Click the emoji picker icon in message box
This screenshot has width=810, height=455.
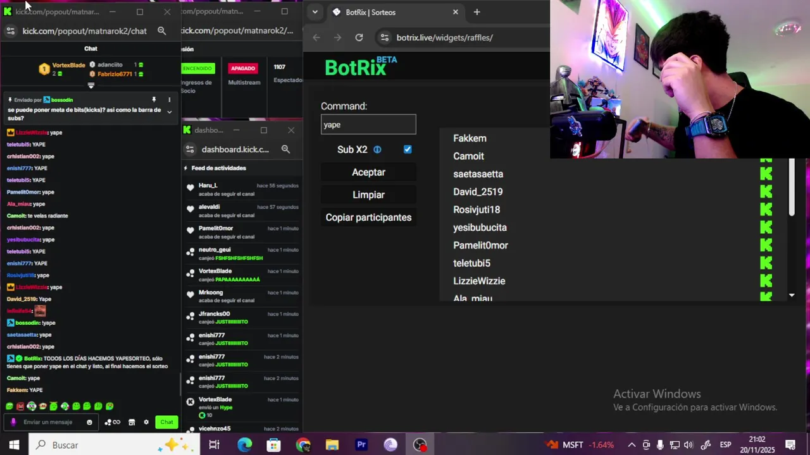(89, 422)
